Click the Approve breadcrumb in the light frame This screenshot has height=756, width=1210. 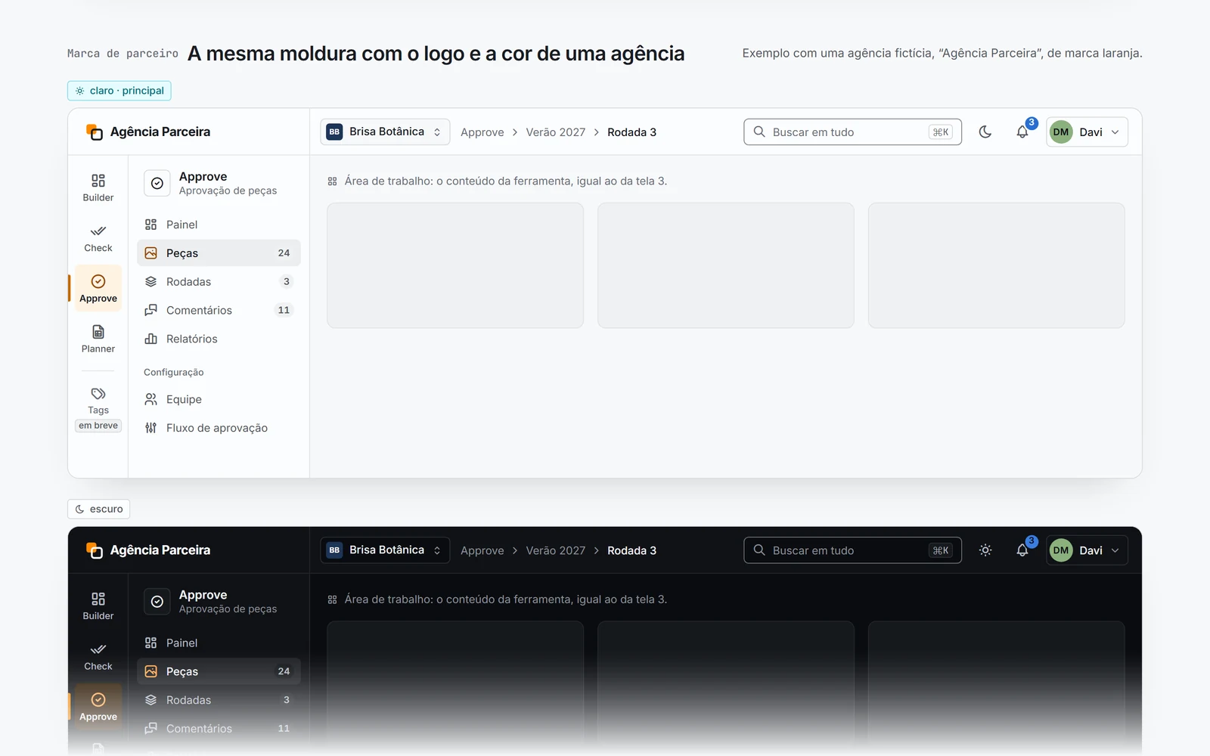[x=482, y=132]
